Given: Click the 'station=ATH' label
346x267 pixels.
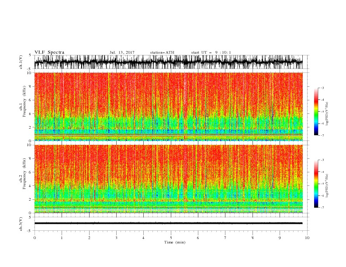Looking at the screenshot, I should 162,52.
